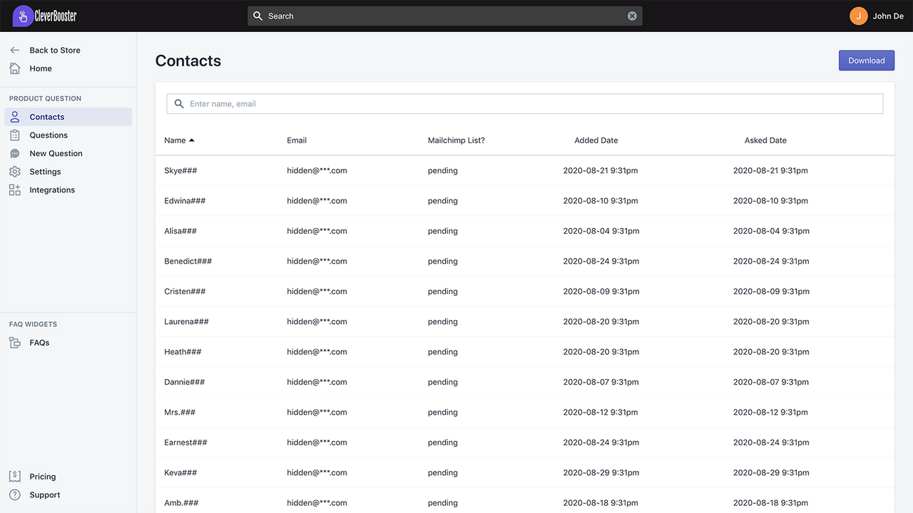Click the Settings gear icon
Image resolution: width=913 pixels, height=513 pixels.
[15, 172]
